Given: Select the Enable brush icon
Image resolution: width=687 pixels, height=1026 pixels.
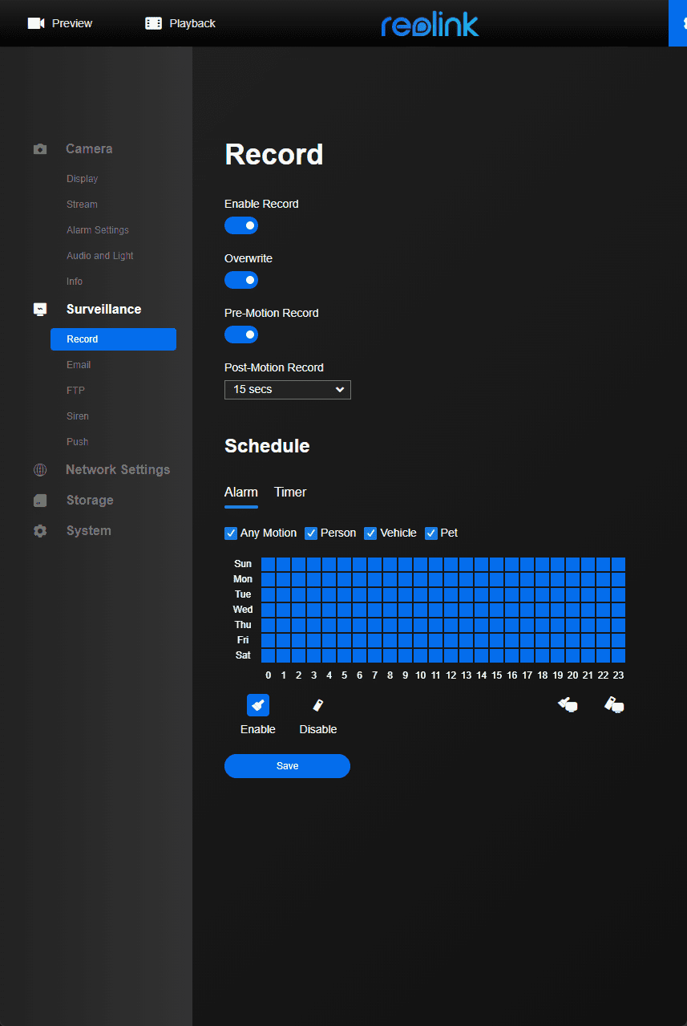Looking at the screenshot, I should (x=258, y=705).
